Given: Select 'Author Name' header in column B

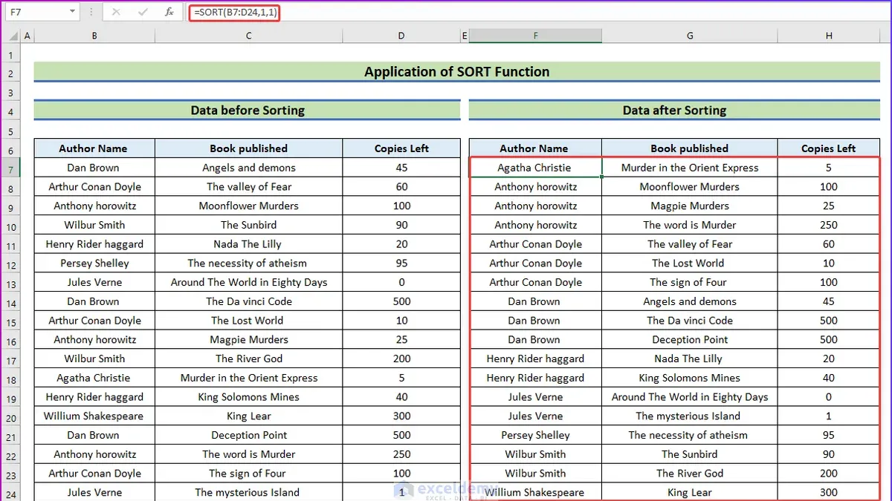Looking at the screenshot, I should click(x=94, y=148).
